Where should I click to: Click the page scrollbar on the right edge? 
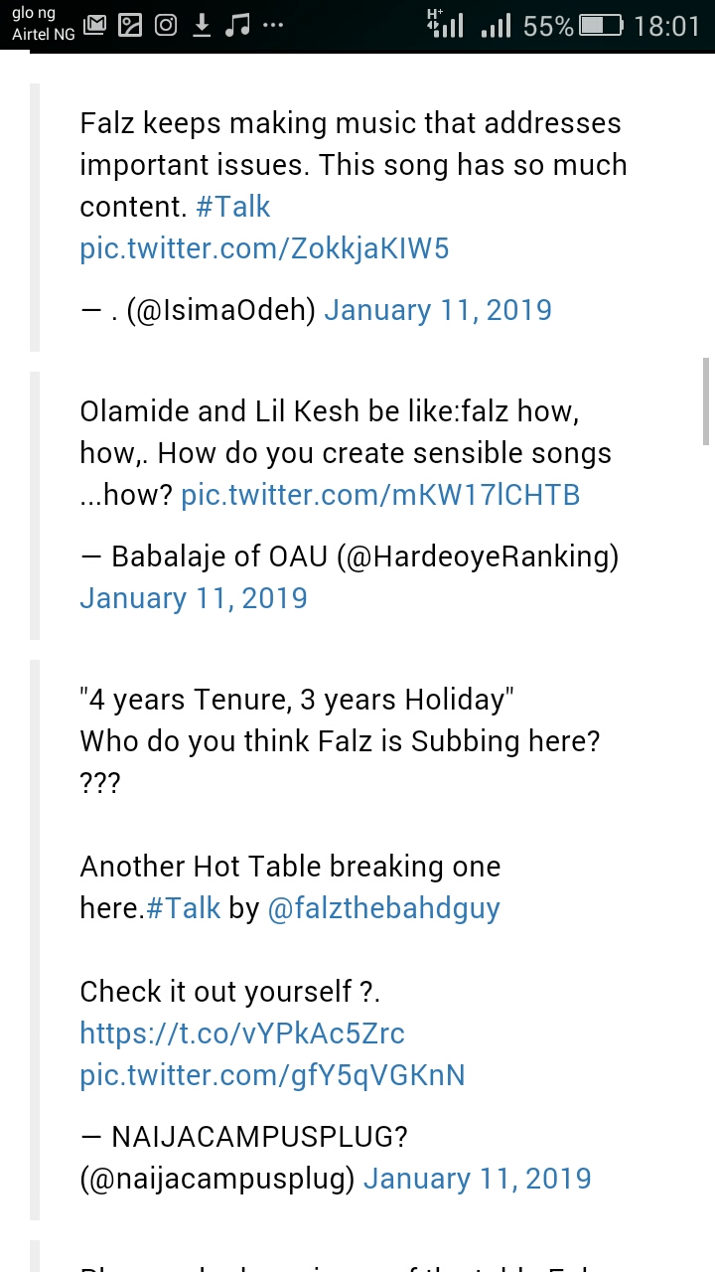(706, 401)
